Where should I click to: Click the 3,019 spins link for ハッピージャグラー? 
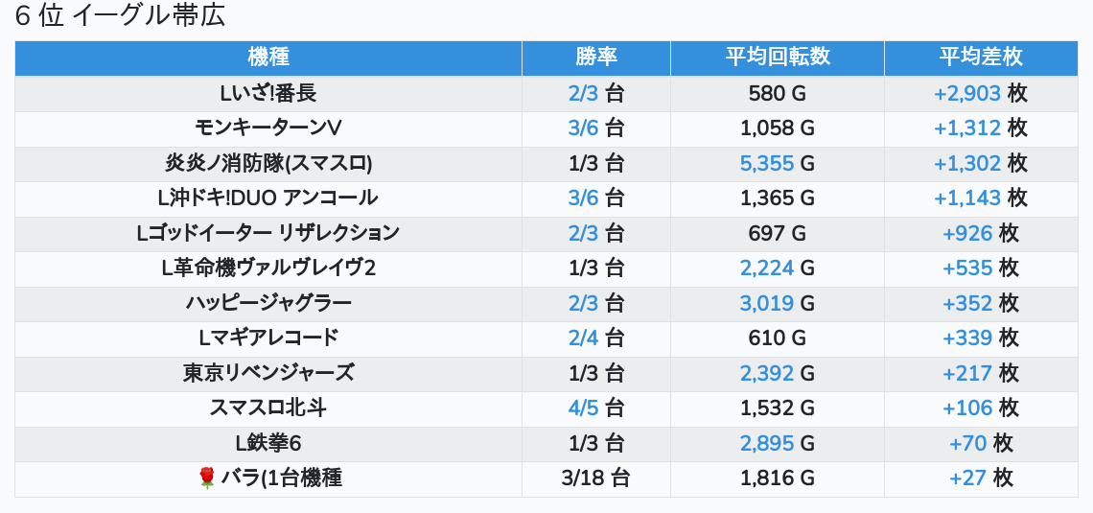767,303
